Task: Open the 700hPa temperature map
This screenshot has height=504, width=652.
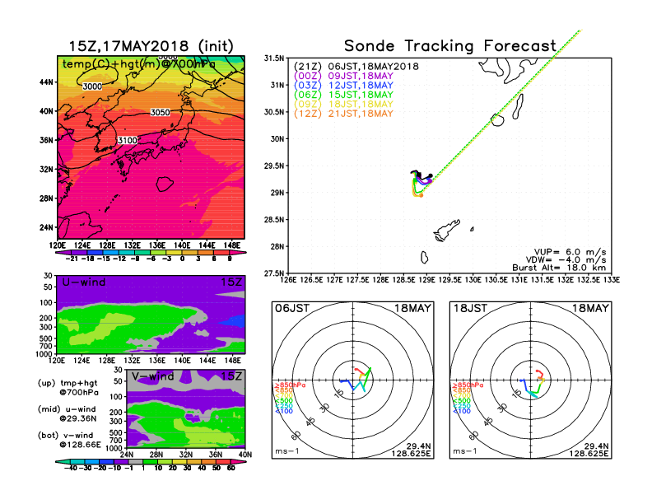Action: pos(151,147)
